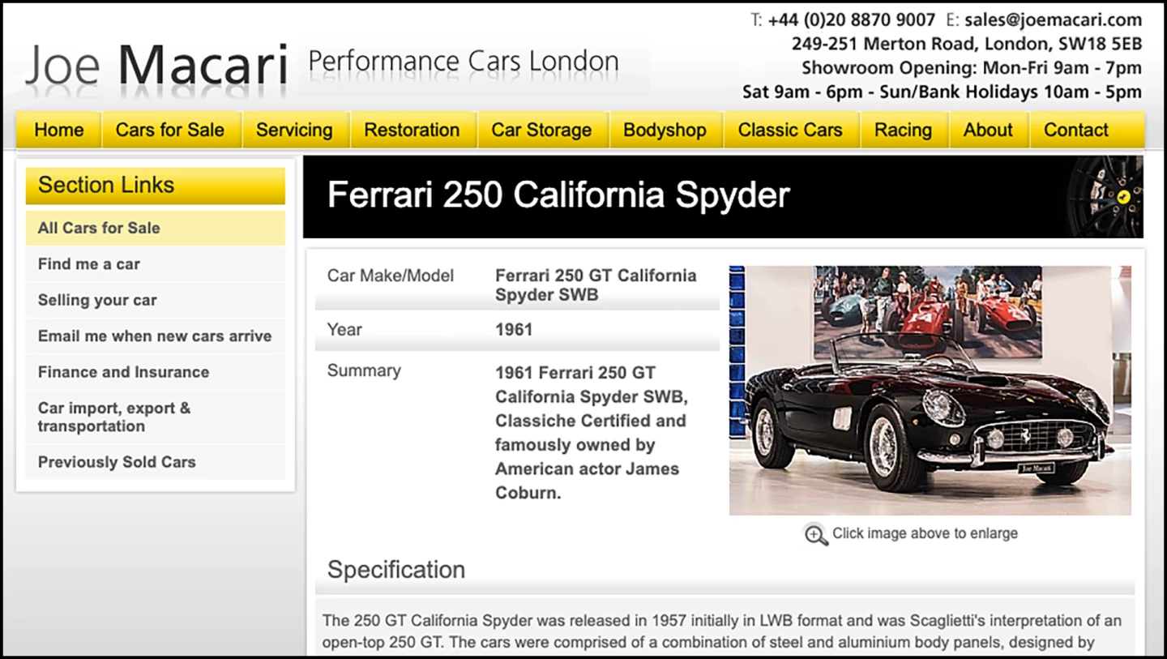Open the About page

[x=988, y=130]
